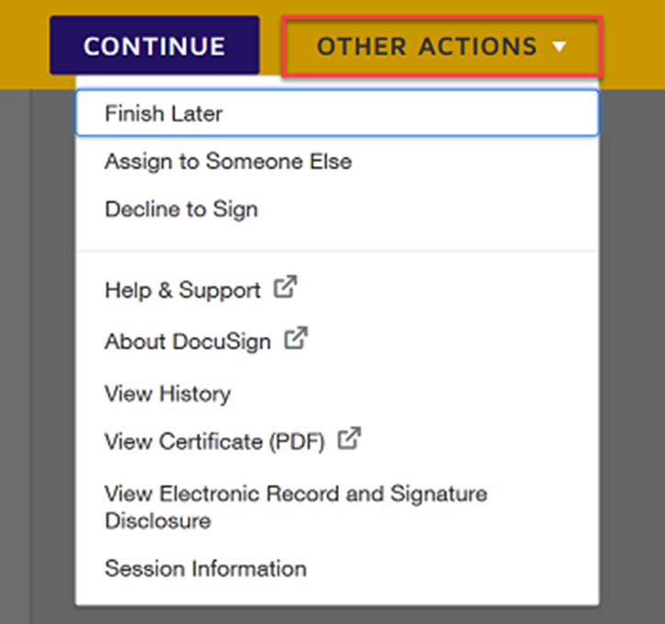Open the About DocuSign text link
The image size is (665, 624).
point(187,342)
